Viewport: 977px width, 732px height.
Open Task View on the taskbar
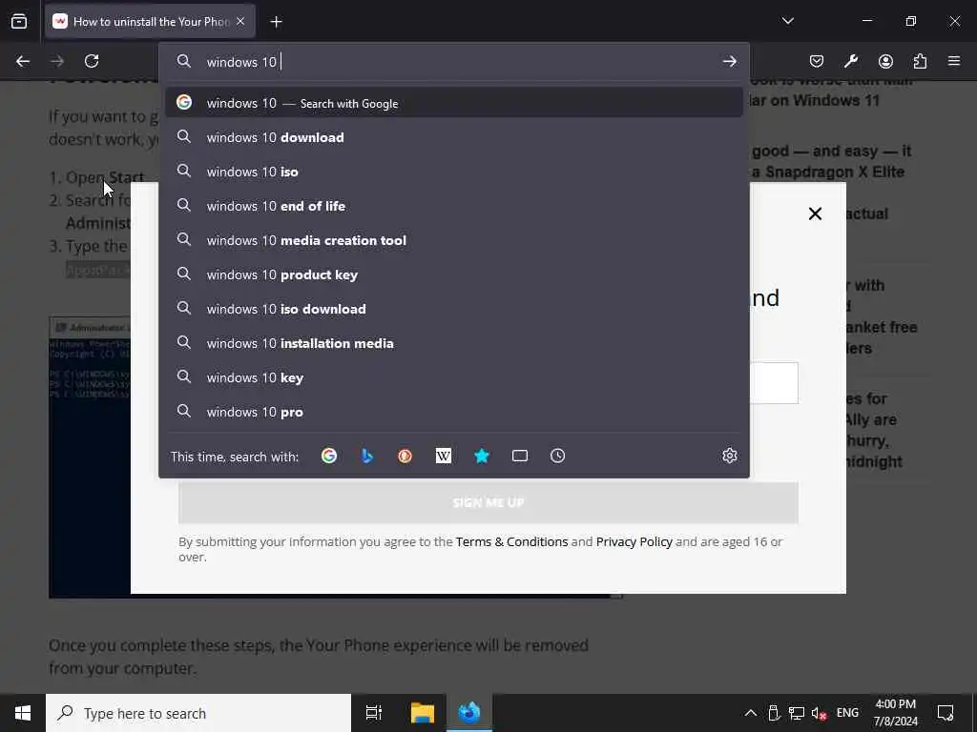(374, 713)
